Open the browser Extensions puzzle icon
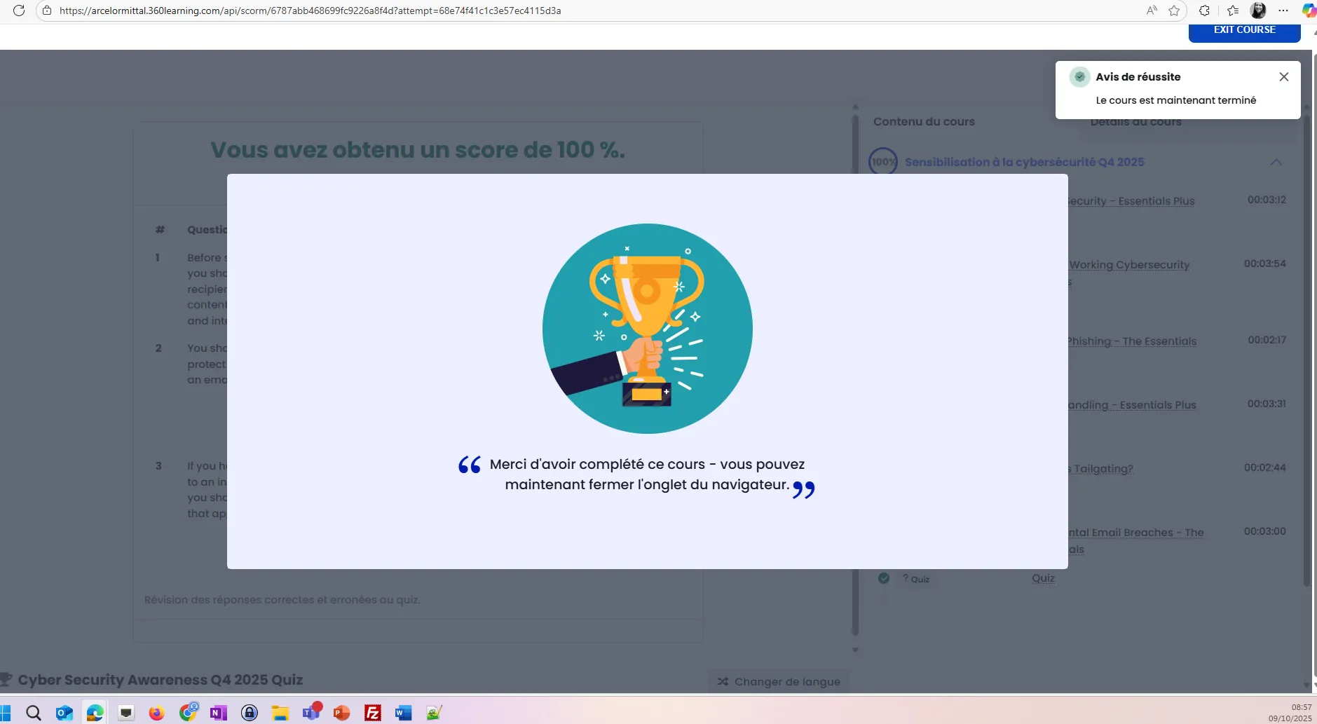Viewport: 1317px width, 724px height. click(x=1204, y=11)
